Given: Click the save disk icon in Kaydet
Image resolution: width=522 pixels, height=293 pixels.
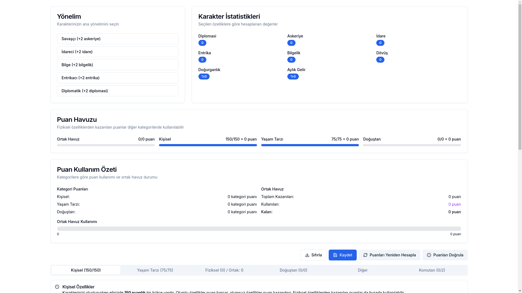Looking at the screenshot, I should tap(335, 255).
